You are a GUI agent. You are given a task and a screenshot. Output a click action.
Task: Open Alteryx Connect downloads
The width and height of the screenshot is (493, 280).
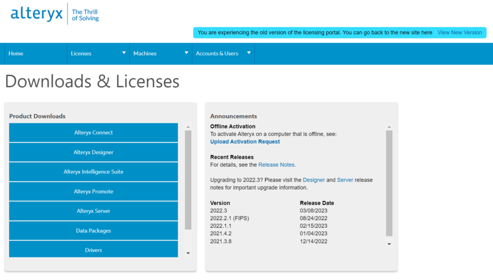click(93, 133)
